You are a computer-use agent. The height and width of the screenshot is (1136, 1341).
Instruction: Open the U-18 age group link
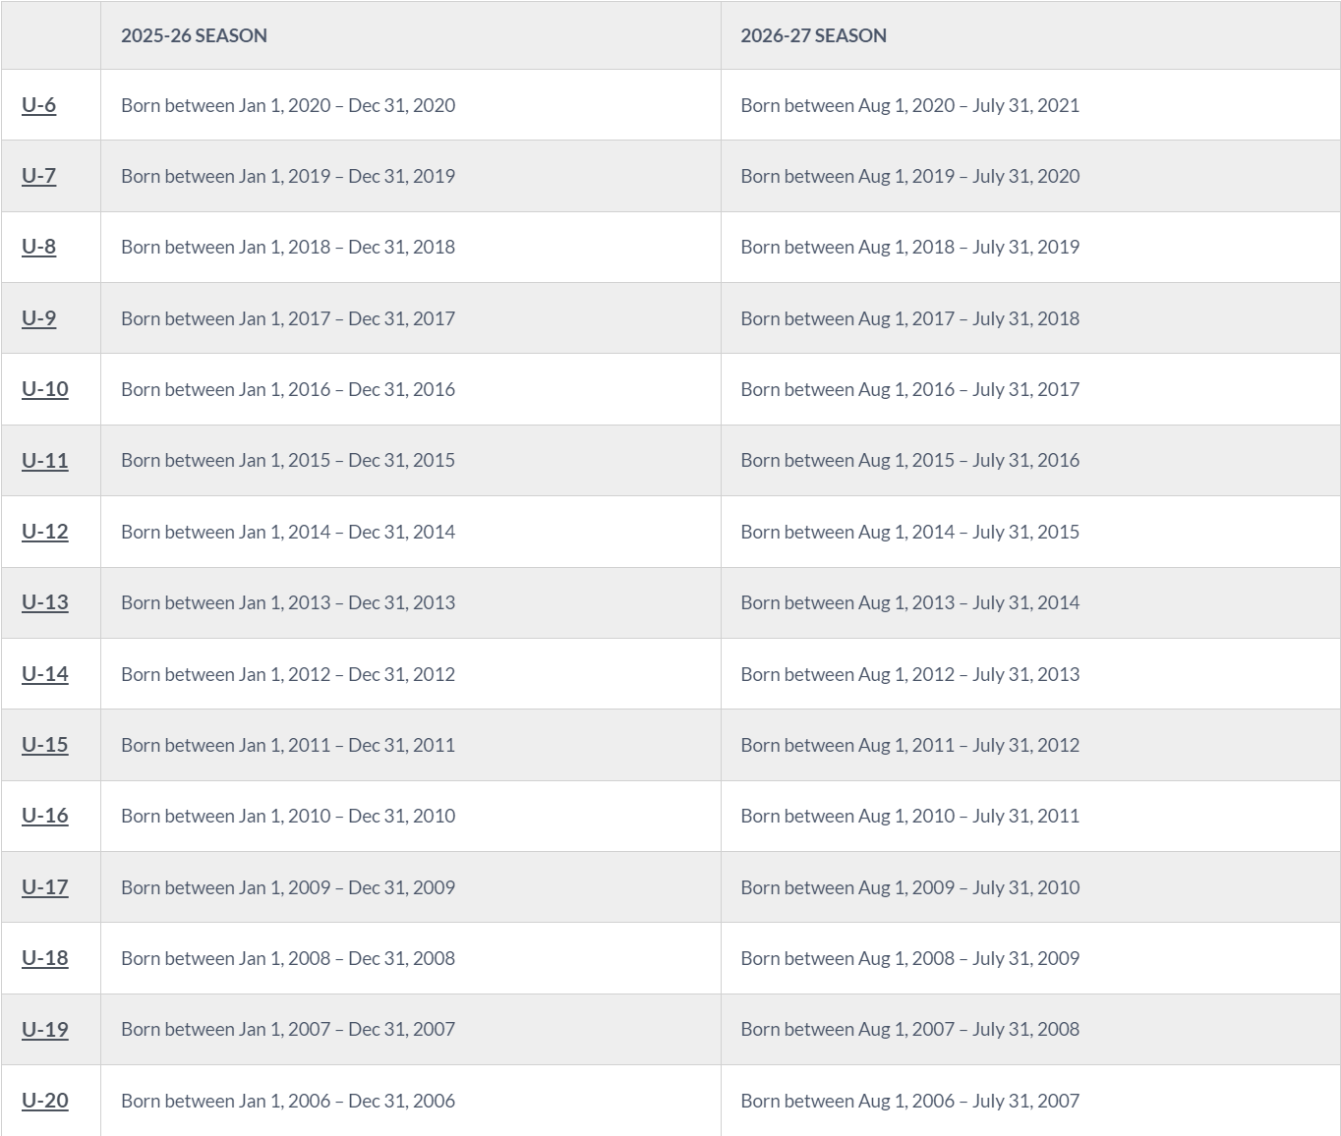[x=45, y=958]
